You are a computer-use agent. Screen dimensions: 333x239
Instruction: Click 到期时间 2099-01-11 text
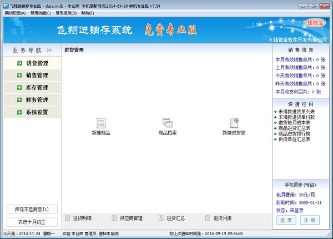point(299,203)
